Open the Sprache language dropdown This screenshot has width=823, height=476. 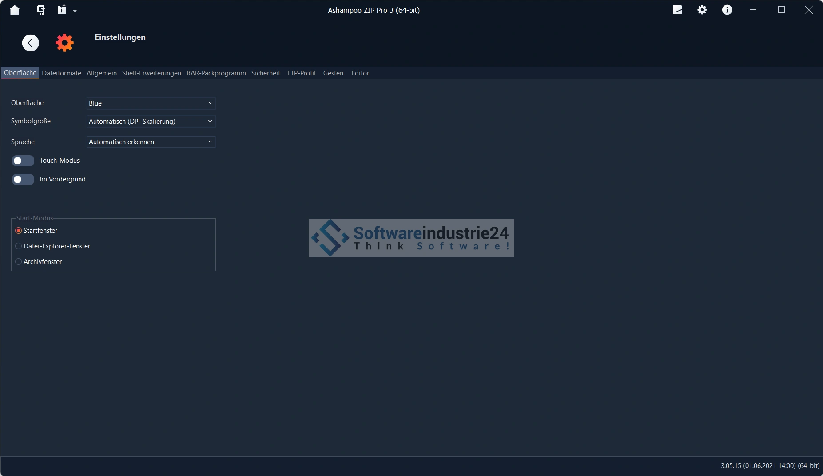151,142
